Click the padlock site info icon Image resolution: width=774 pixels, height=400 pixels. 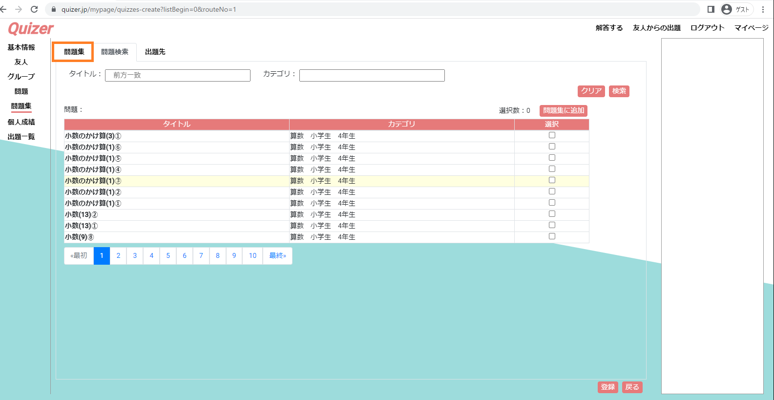tap(54, 9)
